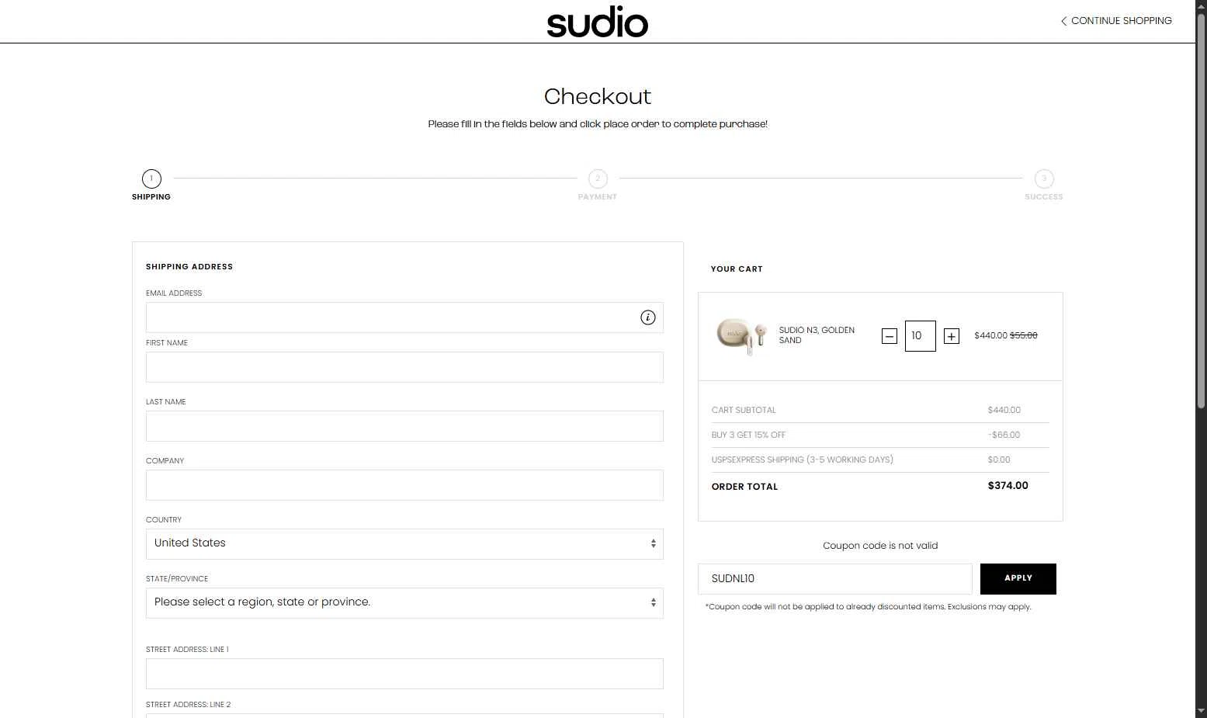Open the Country dropdown
Image resolution: width=1207 pixels, height=718 pixels.
[404, 544]
